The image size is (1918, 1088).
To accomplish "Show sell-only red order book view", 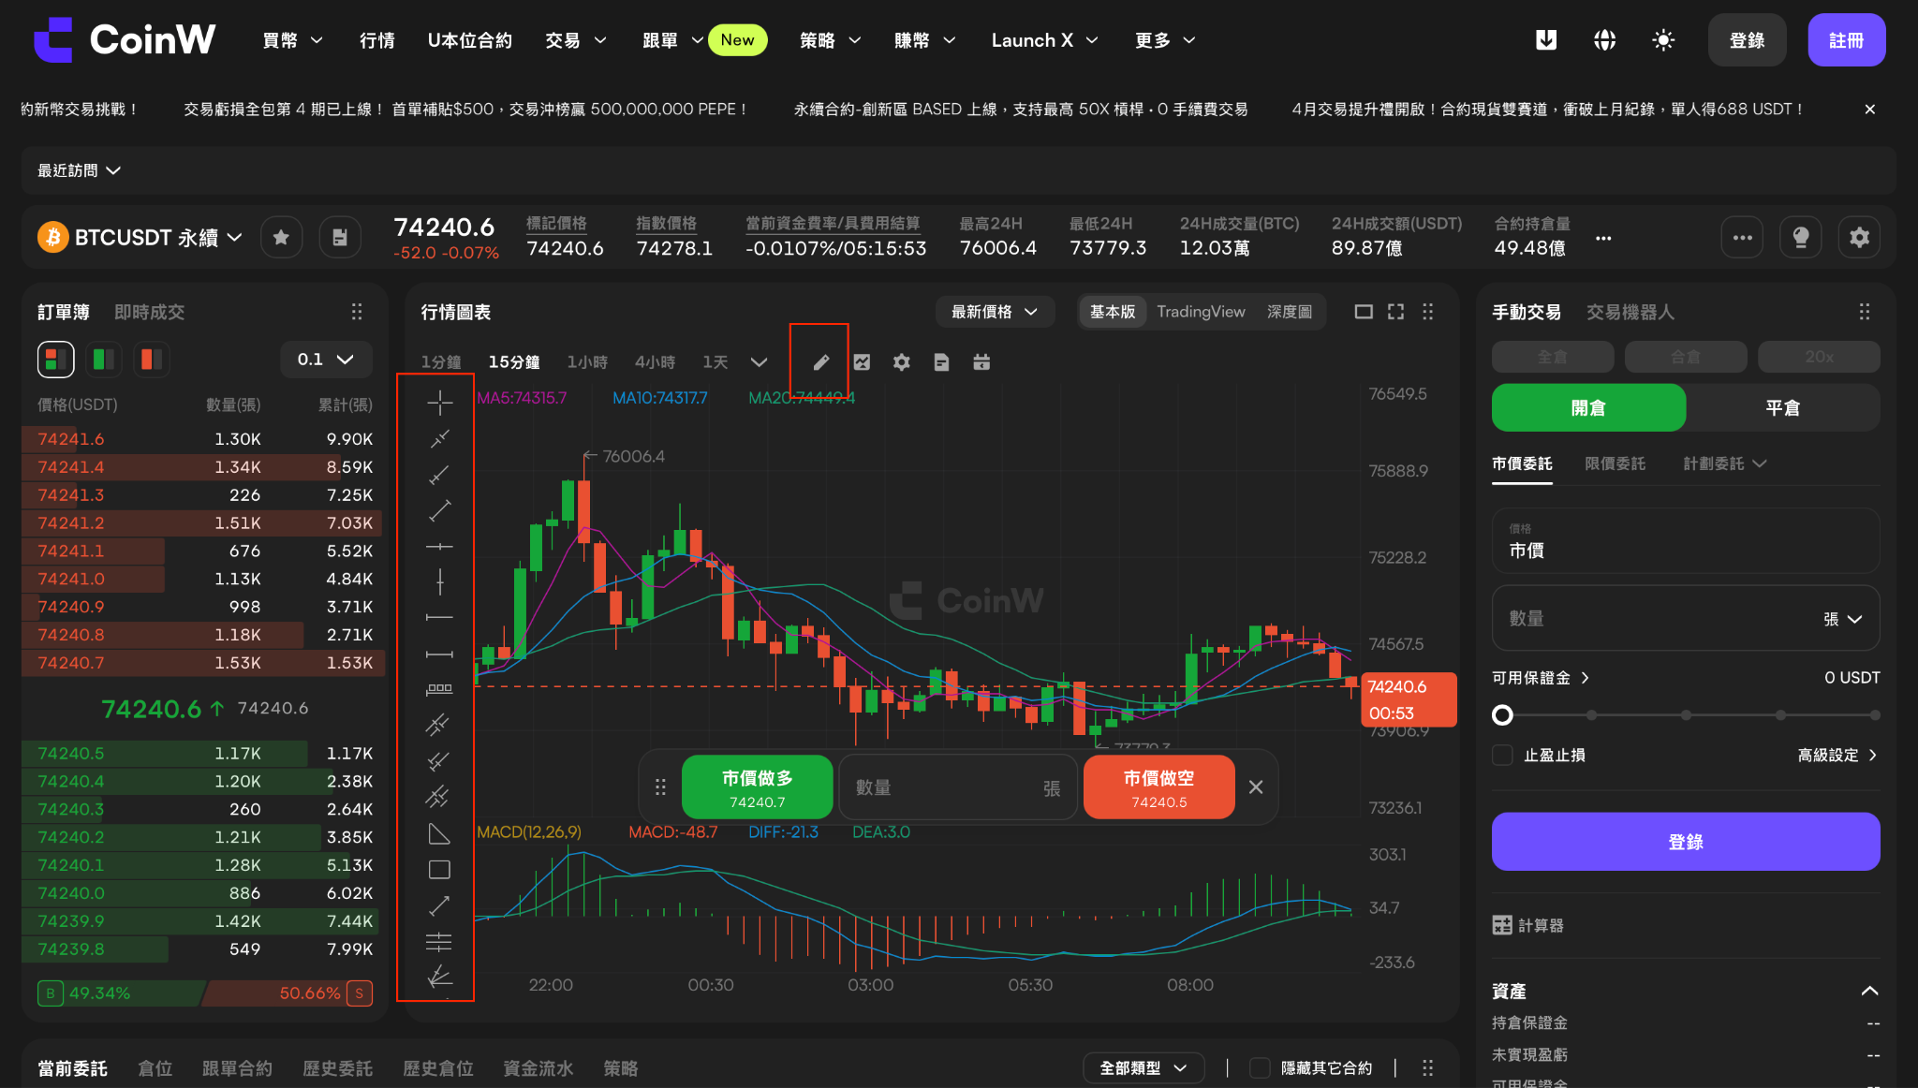I will [151, 360].
